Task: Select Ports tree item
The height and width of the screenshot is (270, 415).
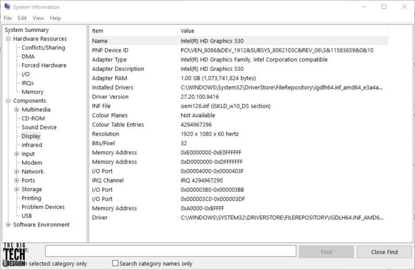Action: (x=28, y=180)
